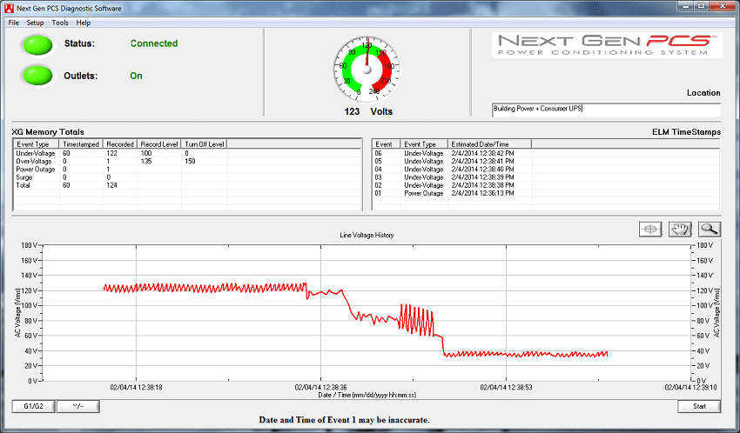Click the Record Level column header
This screenshot has width=740, height=433.
(159, 144)
